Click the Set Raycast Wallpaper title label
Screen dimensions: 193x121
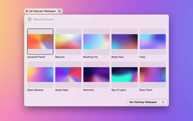click(43, 11)
